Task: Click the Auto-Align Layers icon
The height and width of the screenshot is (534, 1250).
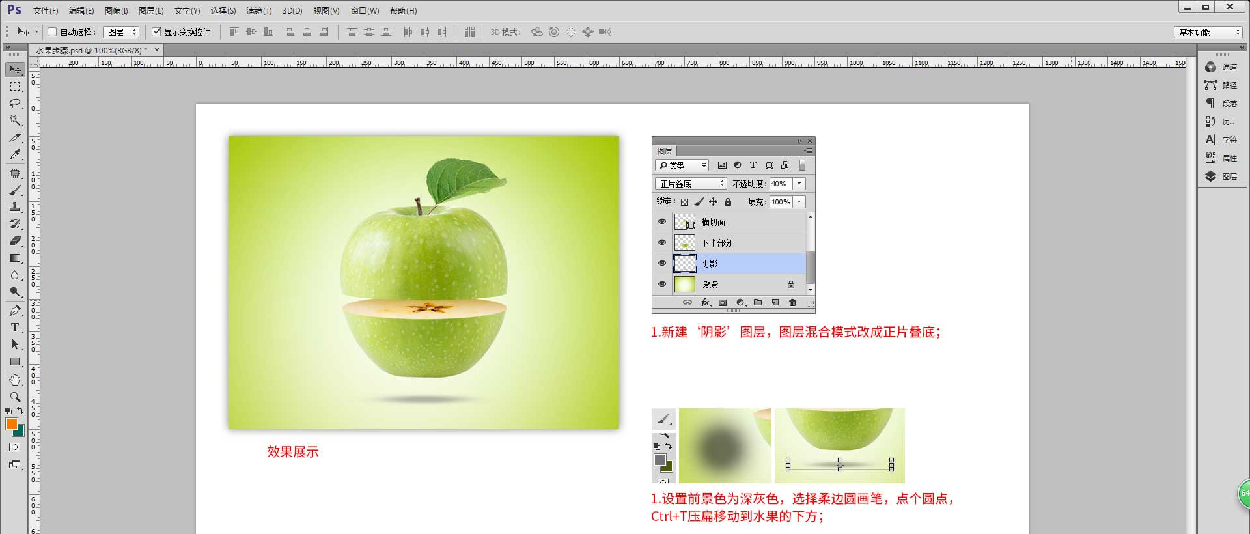Action: coord(470,32)
